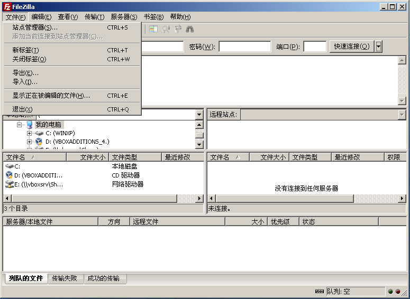Click the message log scroll-down arrow
The width and height of the screenshot is (410, 299).
[x=402, y=101]
